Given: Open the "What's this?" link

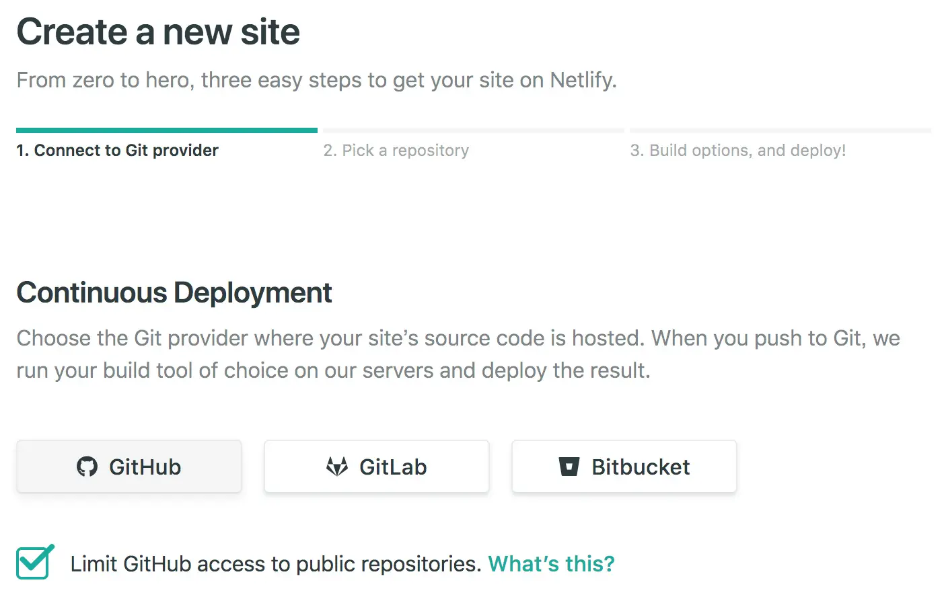Looking at the screenshot, I should pyautogui.click(x=551, y=563).
